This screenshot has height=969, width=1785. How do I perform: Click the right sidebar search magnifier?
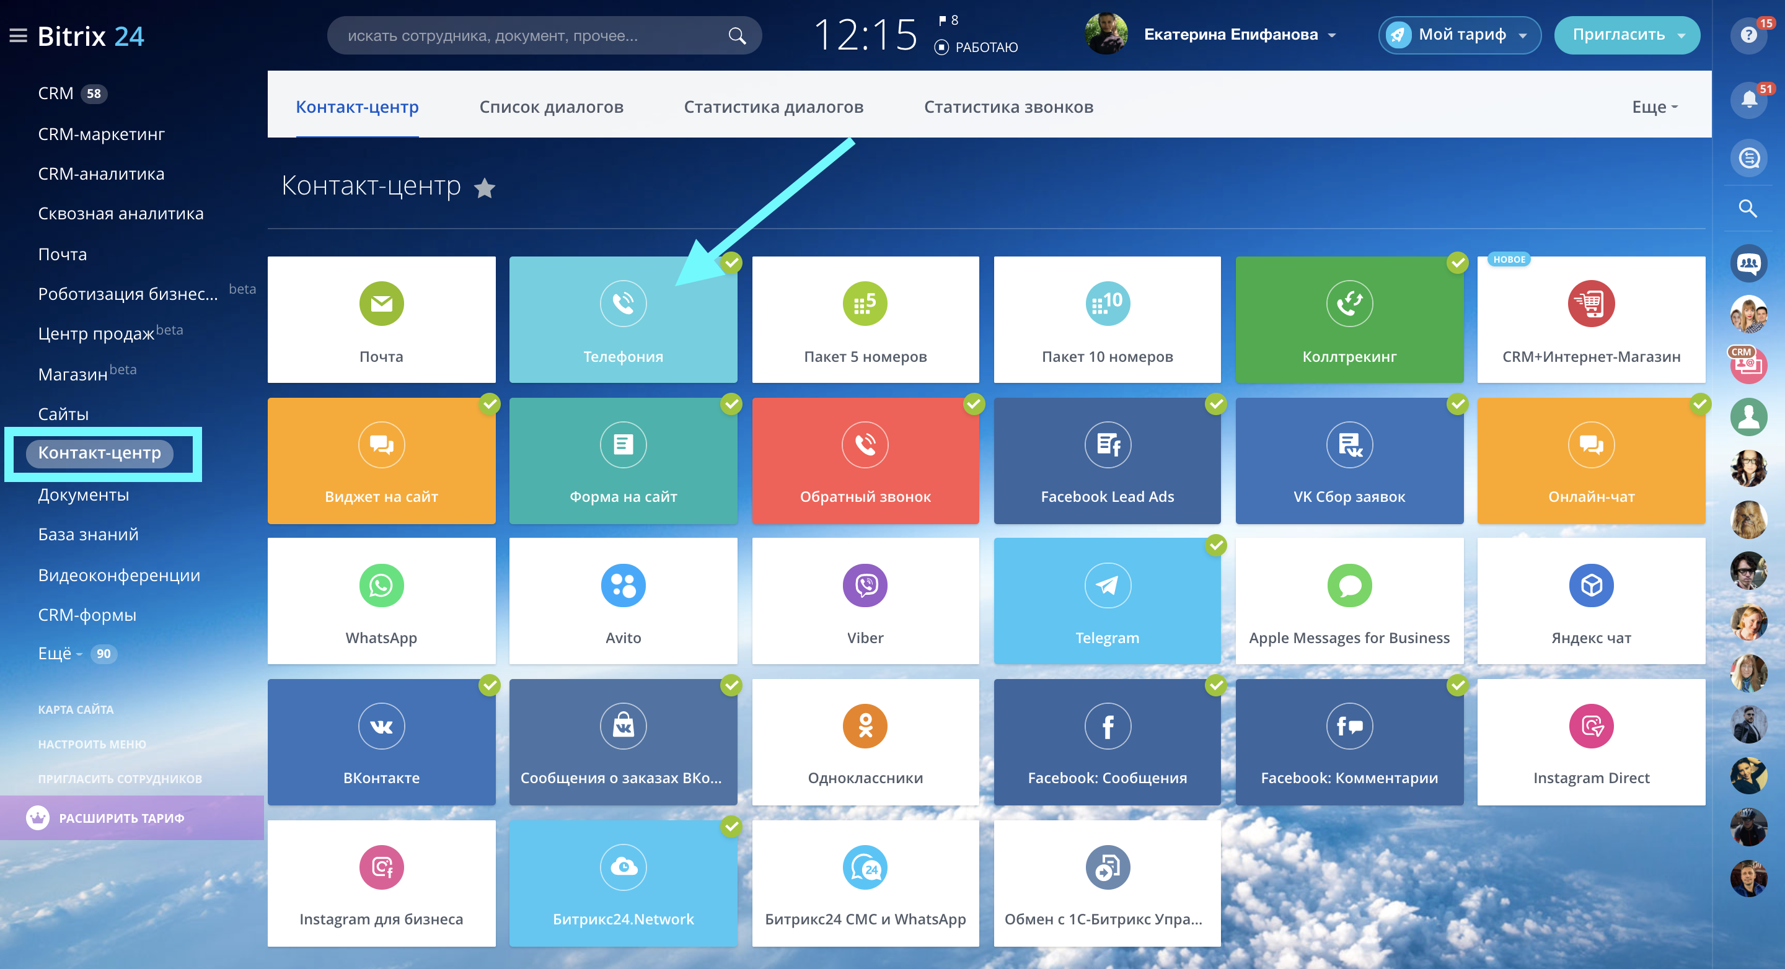click(x=1748, y=209)
